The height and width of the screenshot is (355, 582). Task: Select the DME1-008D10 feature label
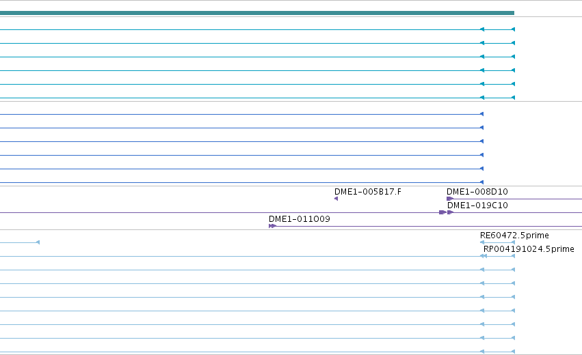click(x=477, y=192)
